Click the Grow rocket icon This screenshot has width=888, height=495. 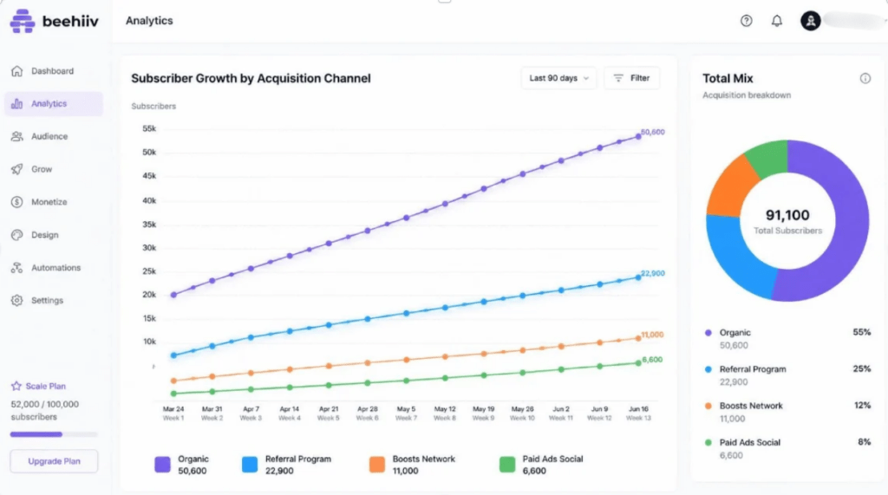[17, 169]
